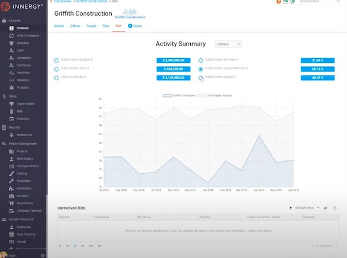This screenshot has height=258, width=347.
Task: Go to Companies breadcrumb link
Action: coord(63,1)
